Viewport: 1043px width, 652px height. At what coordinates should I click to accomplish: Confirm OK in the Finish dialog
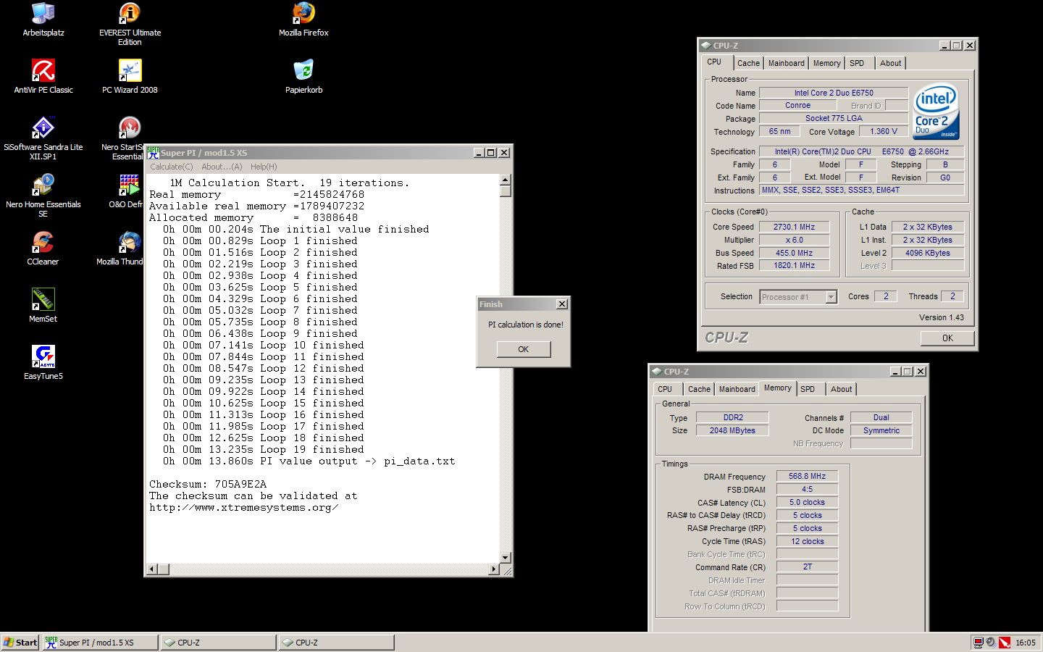pyautogui.click(x=524, y=349)
